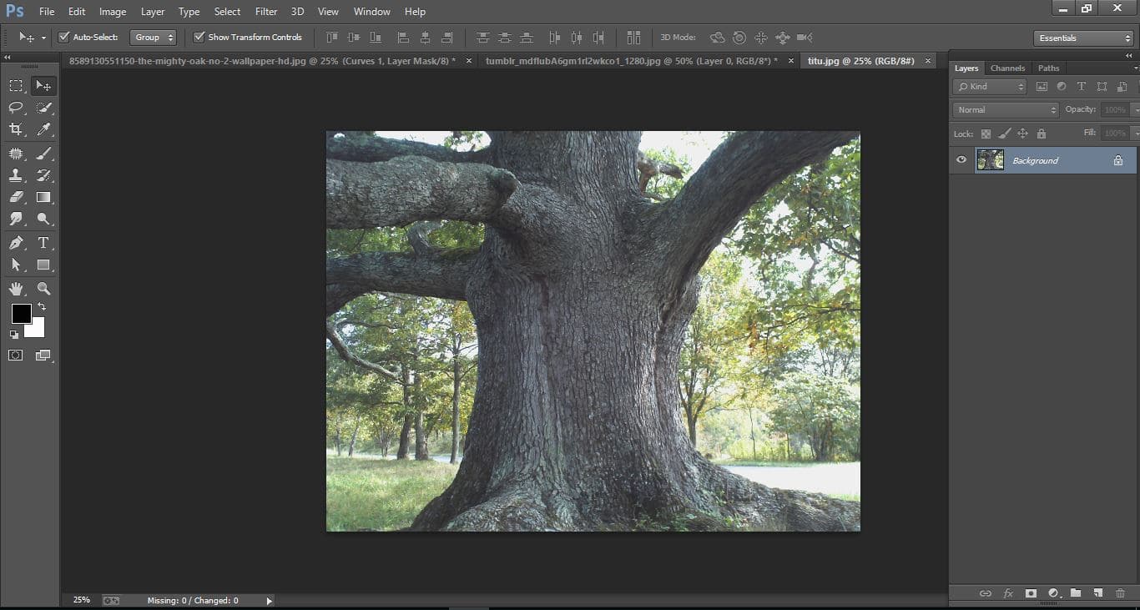Open the Essentials workspace dropdown

point(1082,38)
